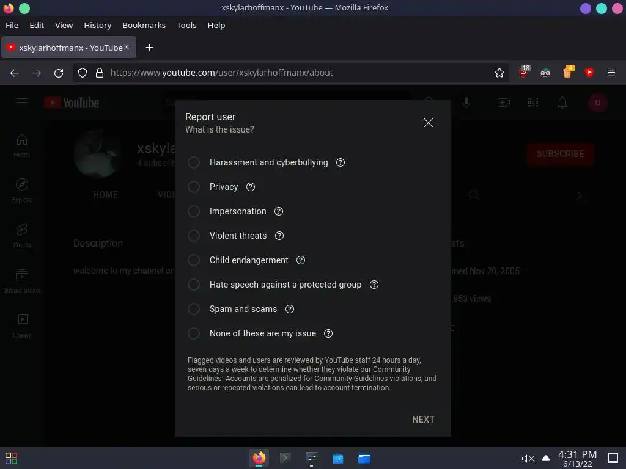Select Hate speech against a protected group

tap(194, 285)
